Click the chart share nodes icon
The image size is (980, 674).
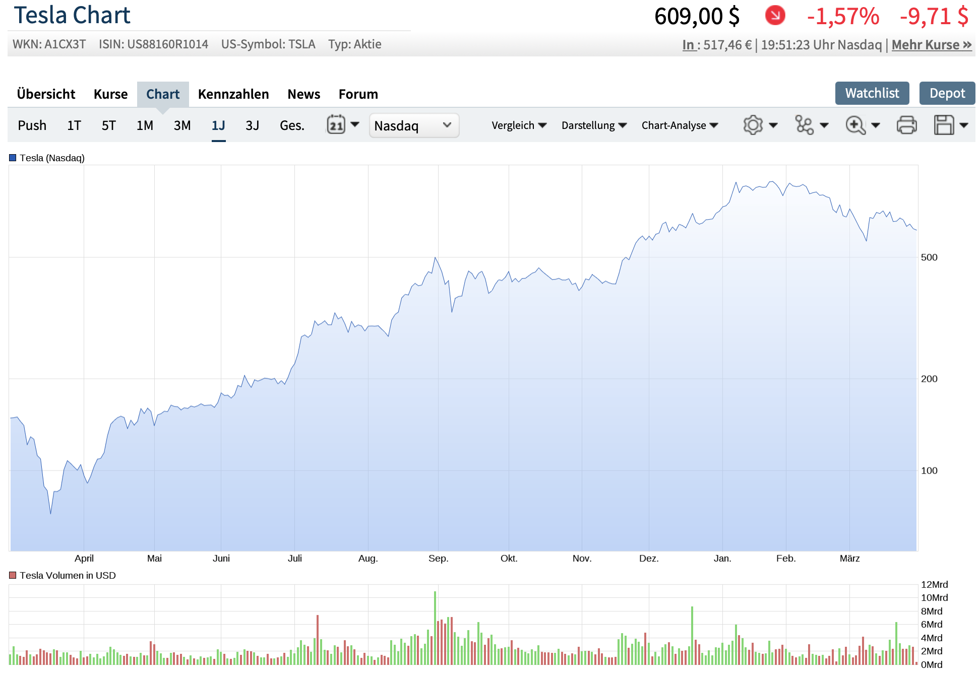point(804,125)
